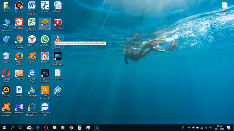Switch to the active screen recorder taskbar app
Viewport: 234px width, 131px height.
pos(97,128)
